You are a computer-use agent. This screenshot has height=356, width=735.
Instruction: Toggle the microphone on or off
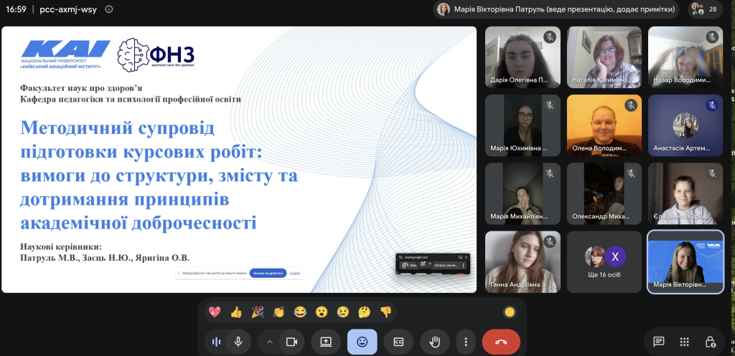pyautogui.click(x=238, y=342)
